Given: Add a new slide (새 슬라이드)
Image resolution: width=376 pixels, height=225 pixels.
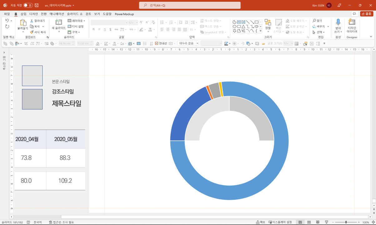Looking at the screenshot, I should 59,26.
